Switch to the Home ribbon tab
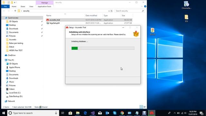 (14, 6)
